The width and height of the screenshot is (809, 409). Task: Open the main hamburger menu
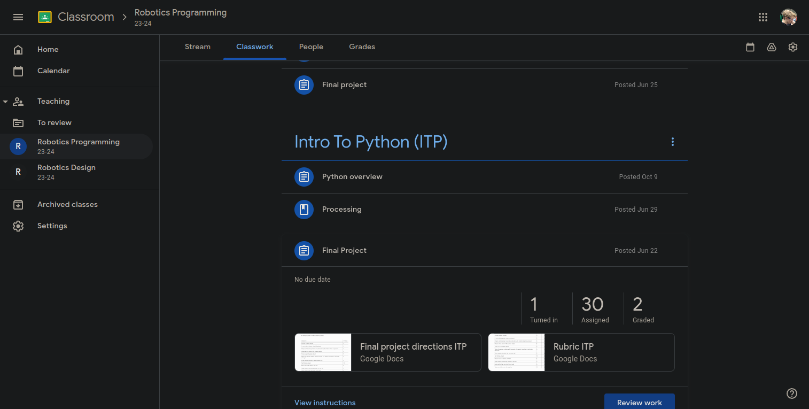point(18,17)
